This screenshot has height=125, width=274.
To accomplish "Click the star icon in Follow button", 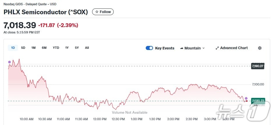I will point(96,12).
